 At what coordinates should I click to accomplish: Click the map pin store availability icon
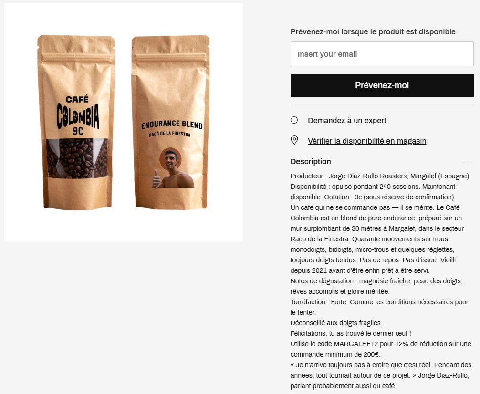(x=294, y=140)
